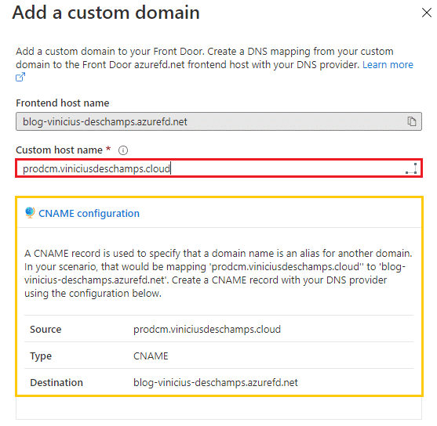Image resolution: width=437 pixels, height=426 pixels.
Task: Click the Add a custom domain title
Action: pyautogui.click(x=106, y=13)
